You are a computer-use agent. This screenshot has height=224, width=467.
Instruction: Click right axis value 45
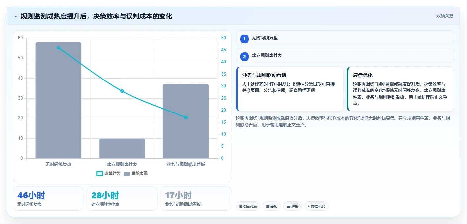click(223, 50)
